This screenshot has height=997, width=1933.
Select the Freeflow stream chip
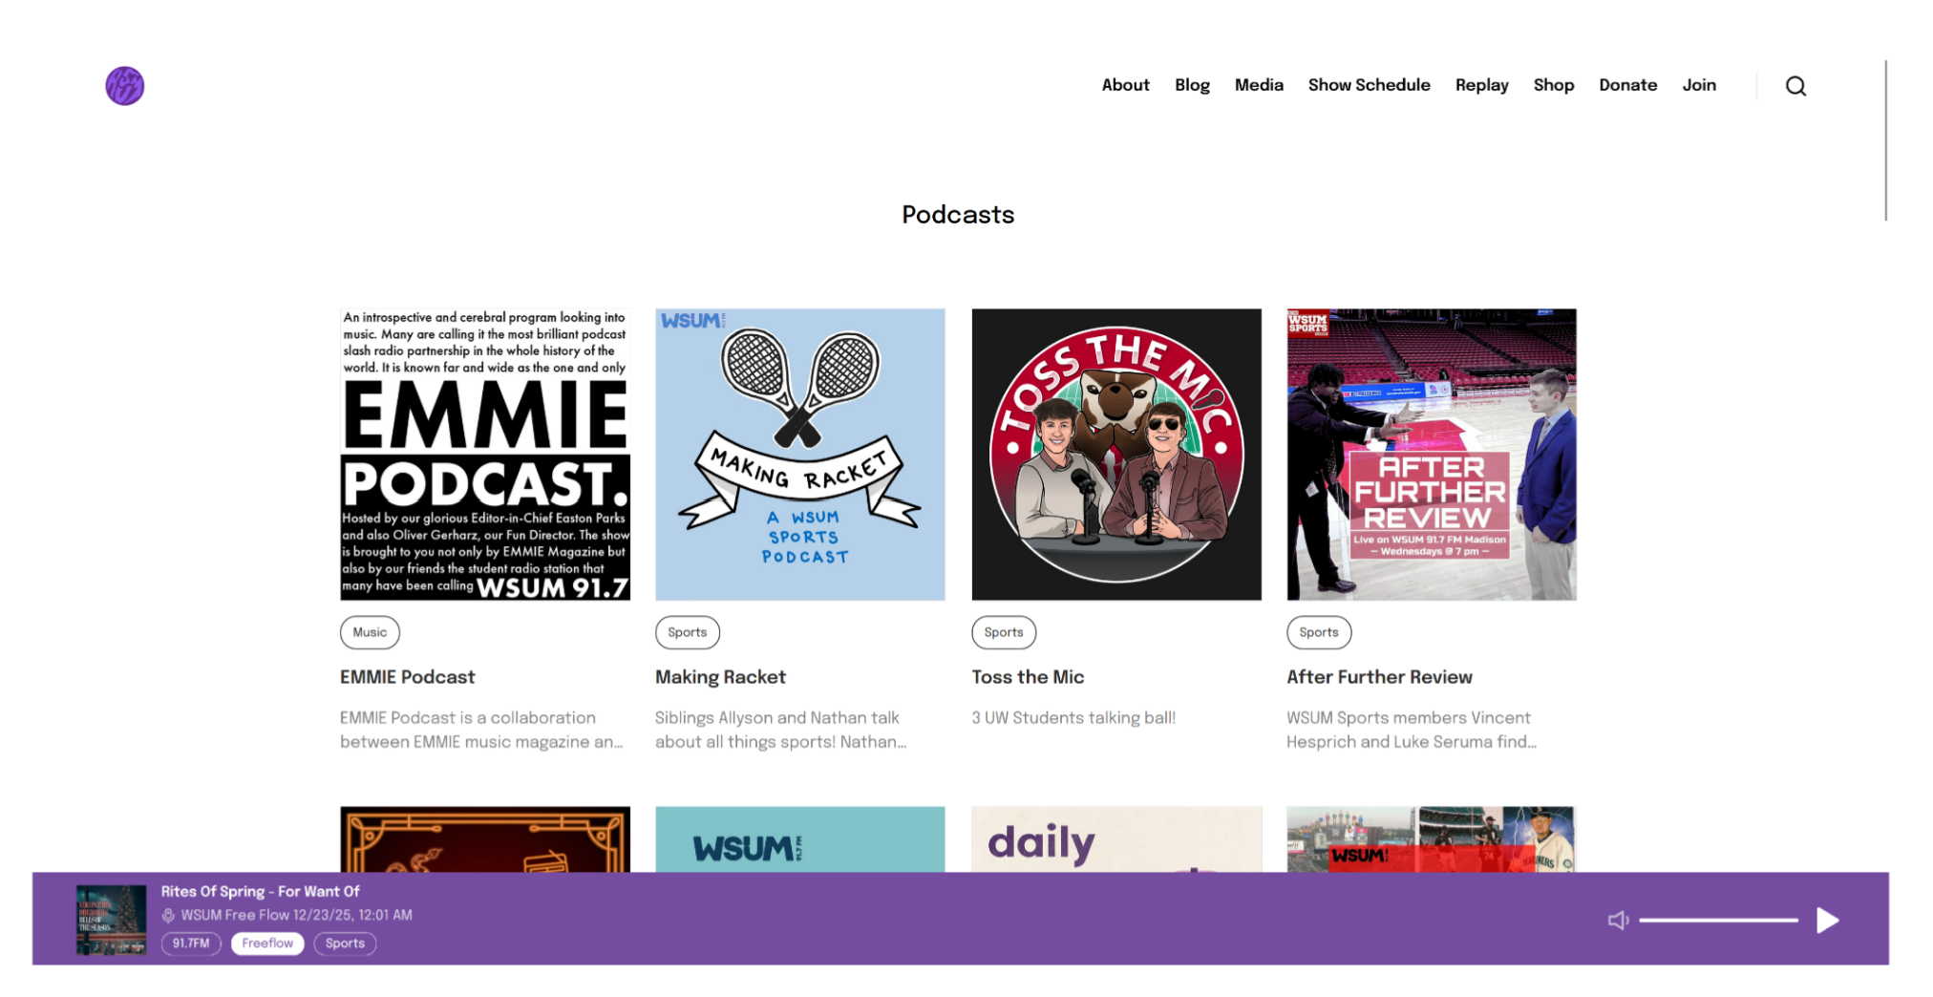267,944
